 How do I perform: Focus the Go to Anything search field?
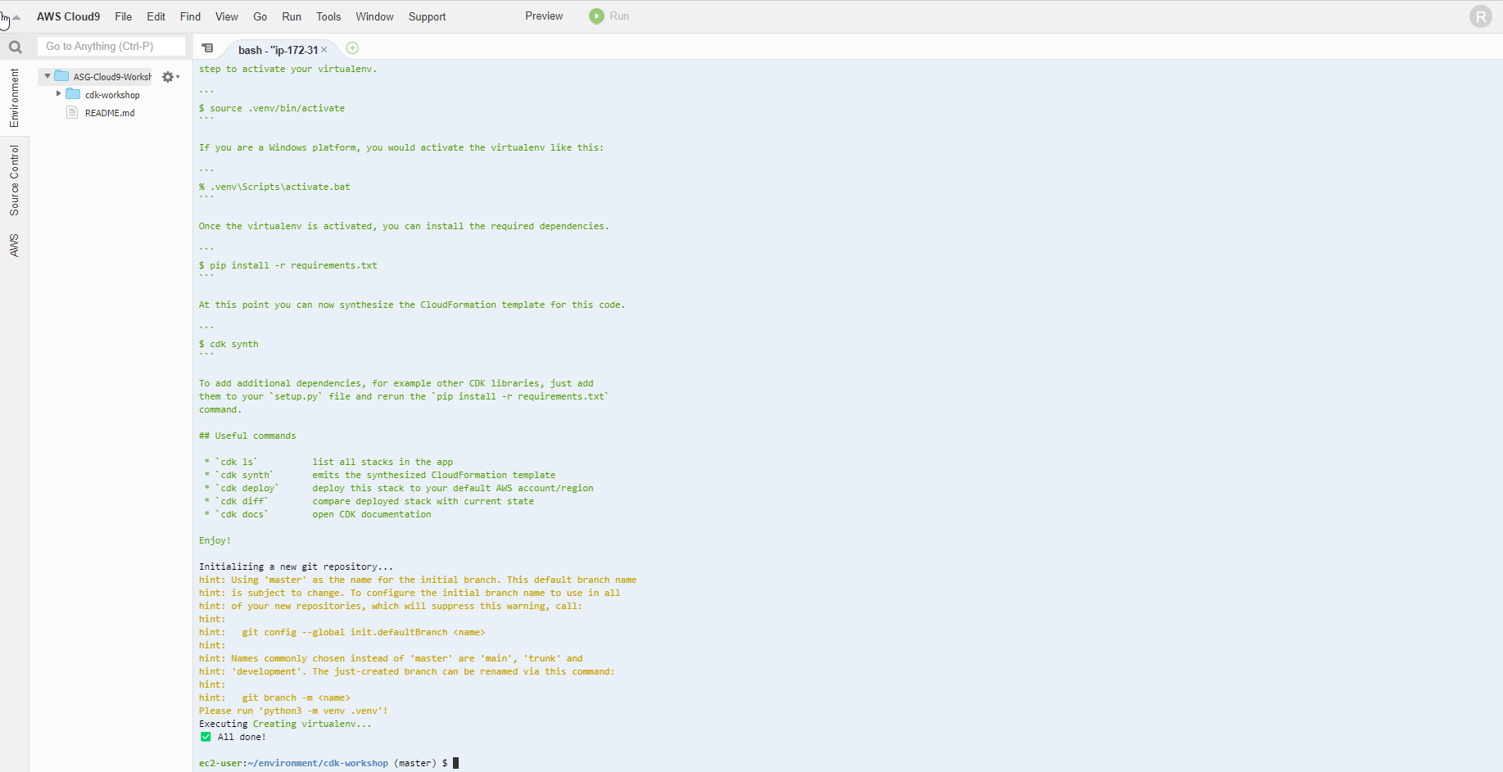[111, 47]
